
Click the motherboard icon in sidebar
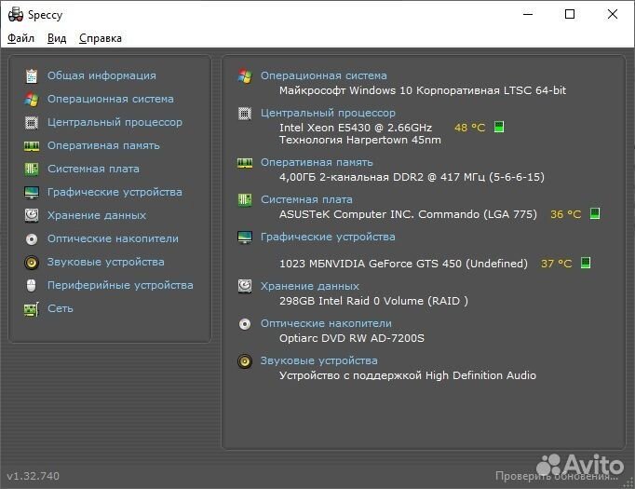click(x=32, y=169)
